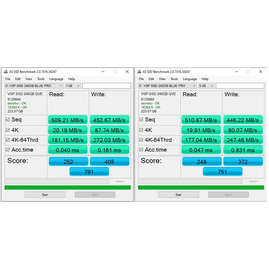The width and height of the screenshot is (269, 269).
Task: Disable the Acc.time test in left window
Action: point(8,150)
